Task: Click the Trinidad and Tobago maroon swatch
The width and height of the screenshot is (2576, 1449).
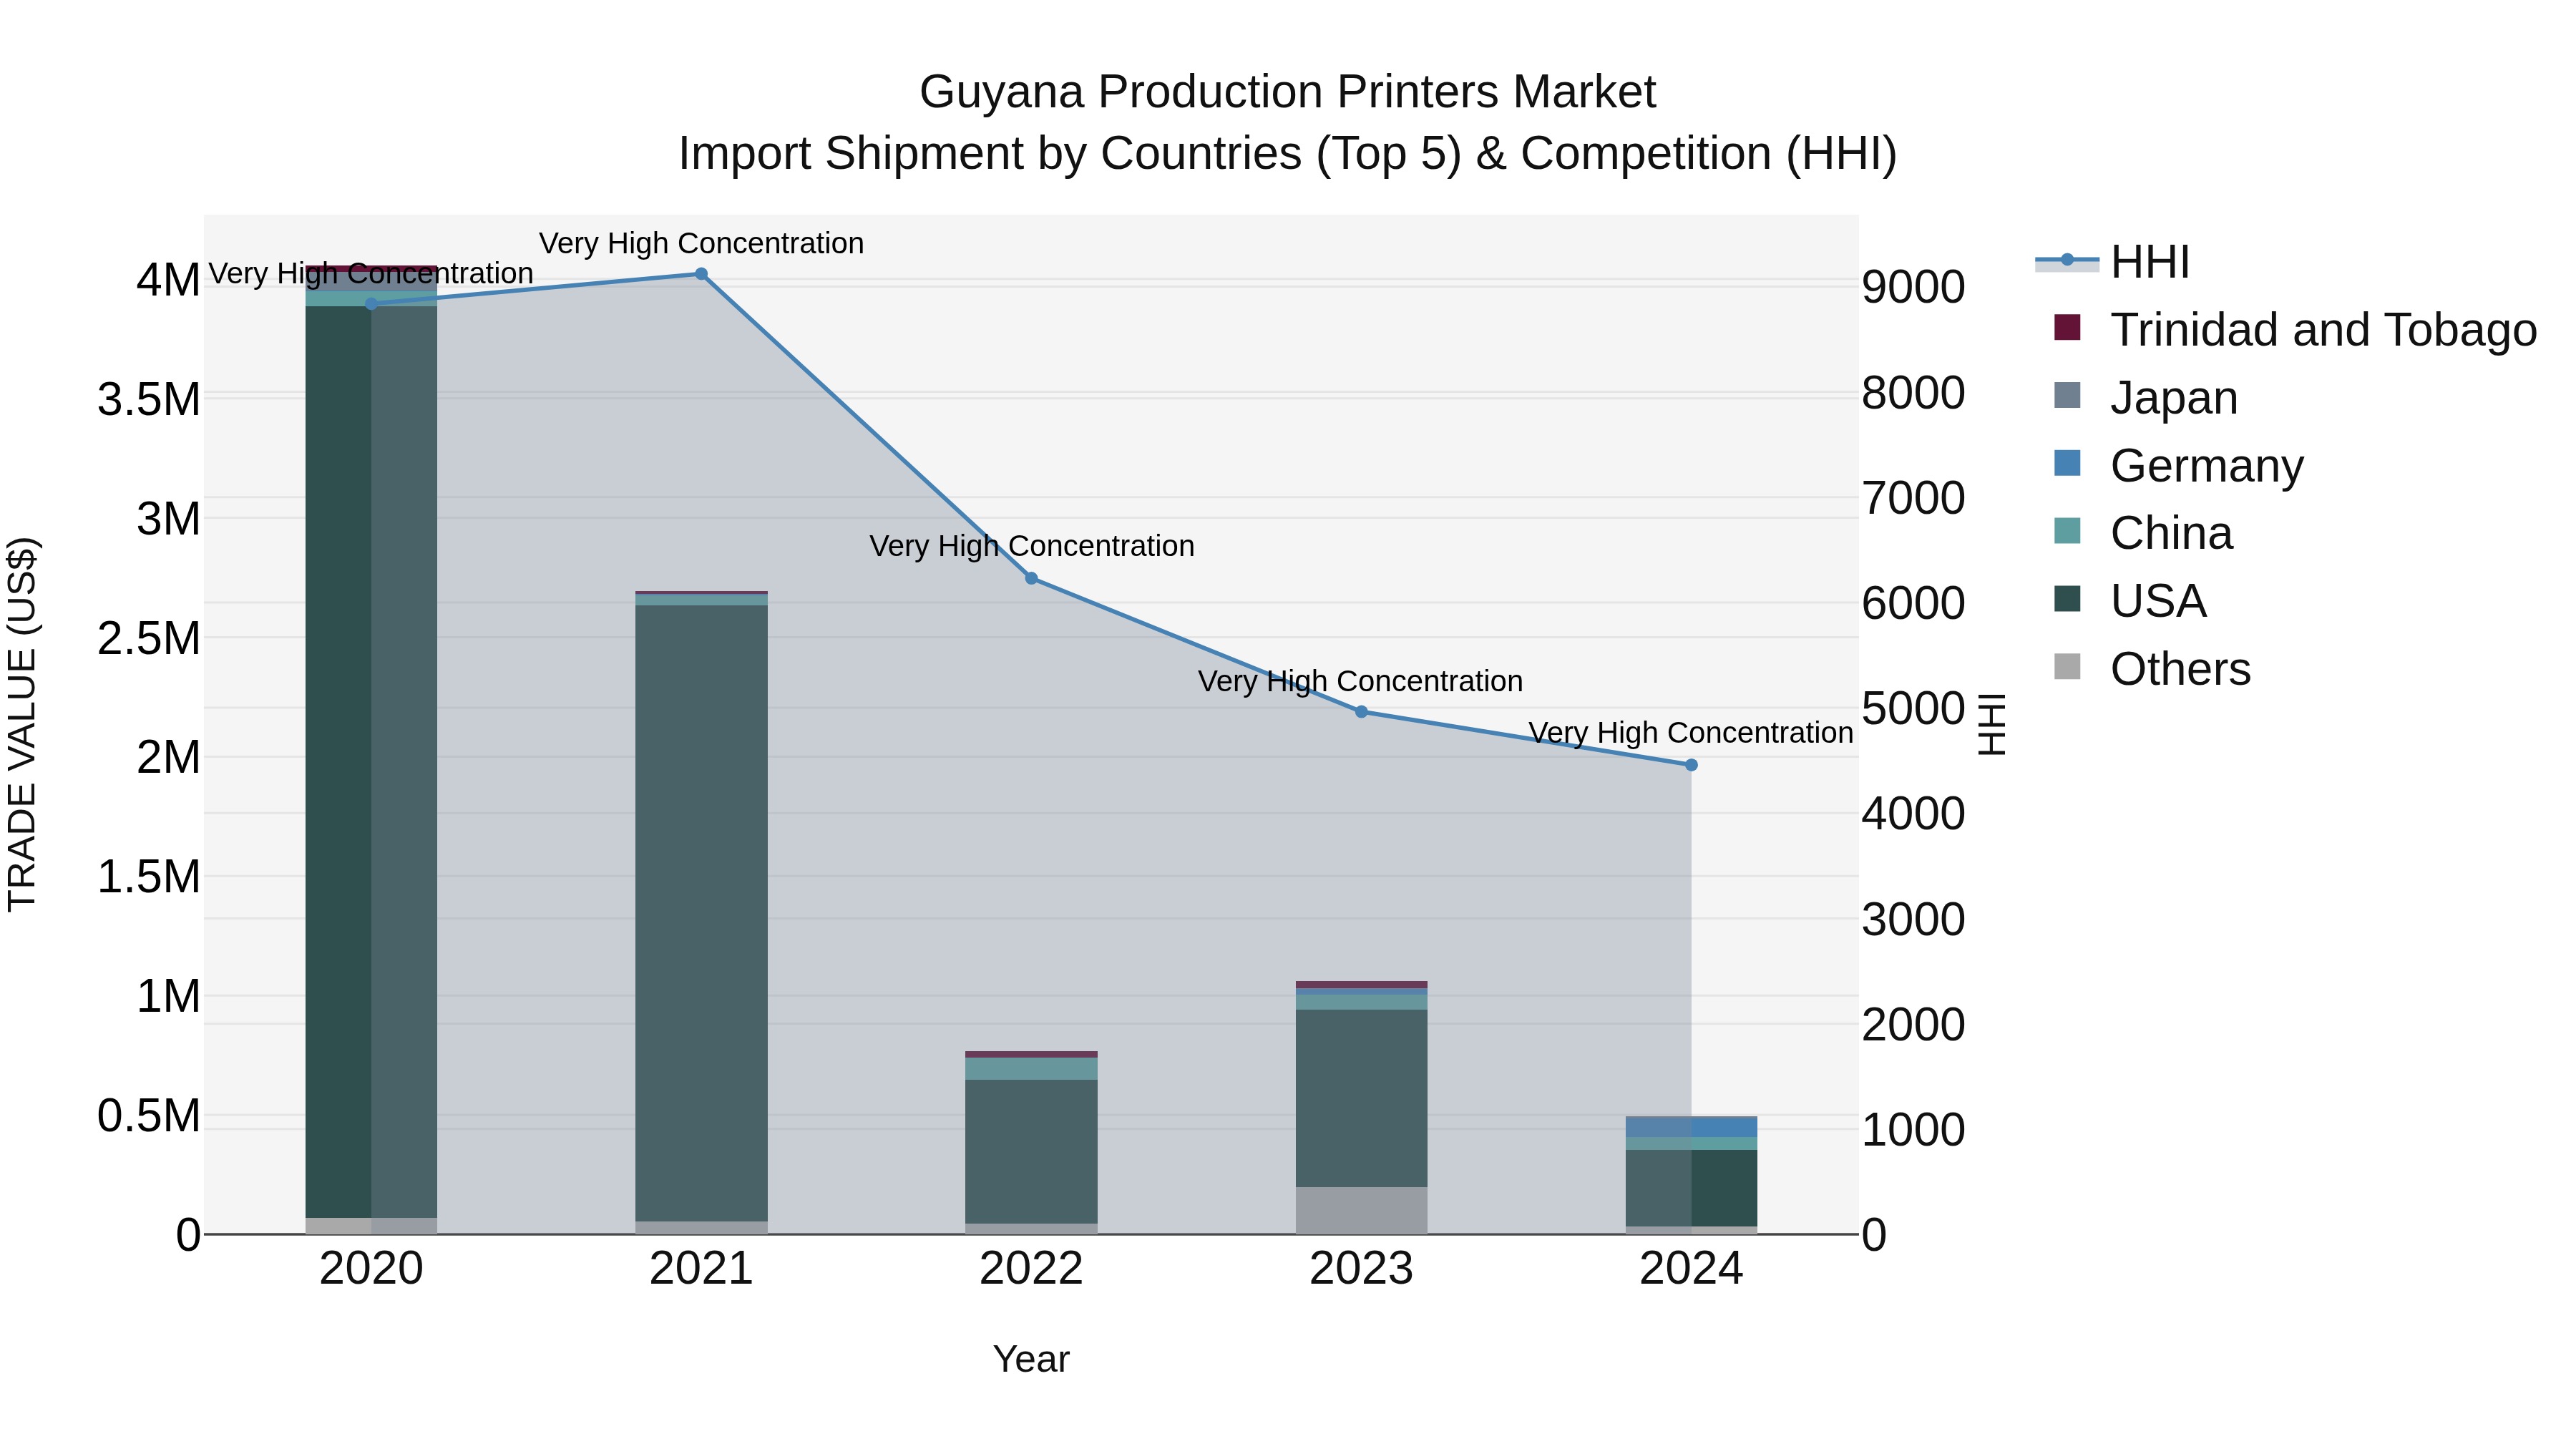Action: [x=2067, y=327]
